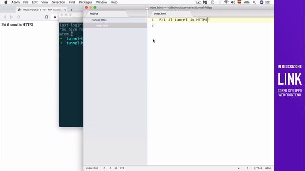Open the Edit menu
Screen dimensions: 305x171
(35, 2)
